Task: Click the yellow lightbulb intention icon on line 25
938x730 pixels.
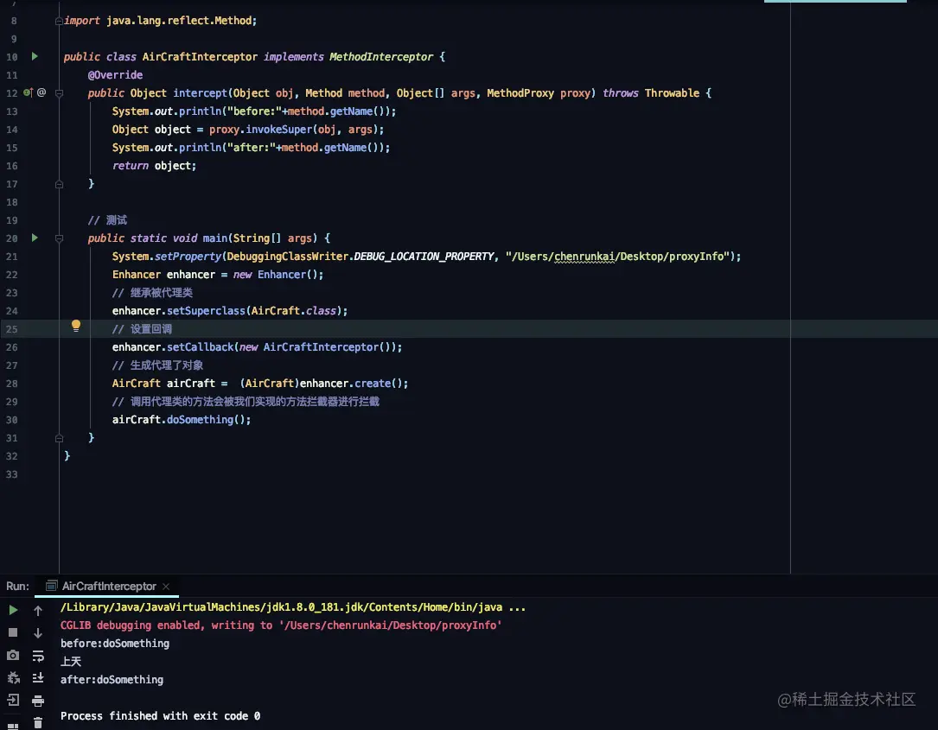Action: [x=76, y=326]
